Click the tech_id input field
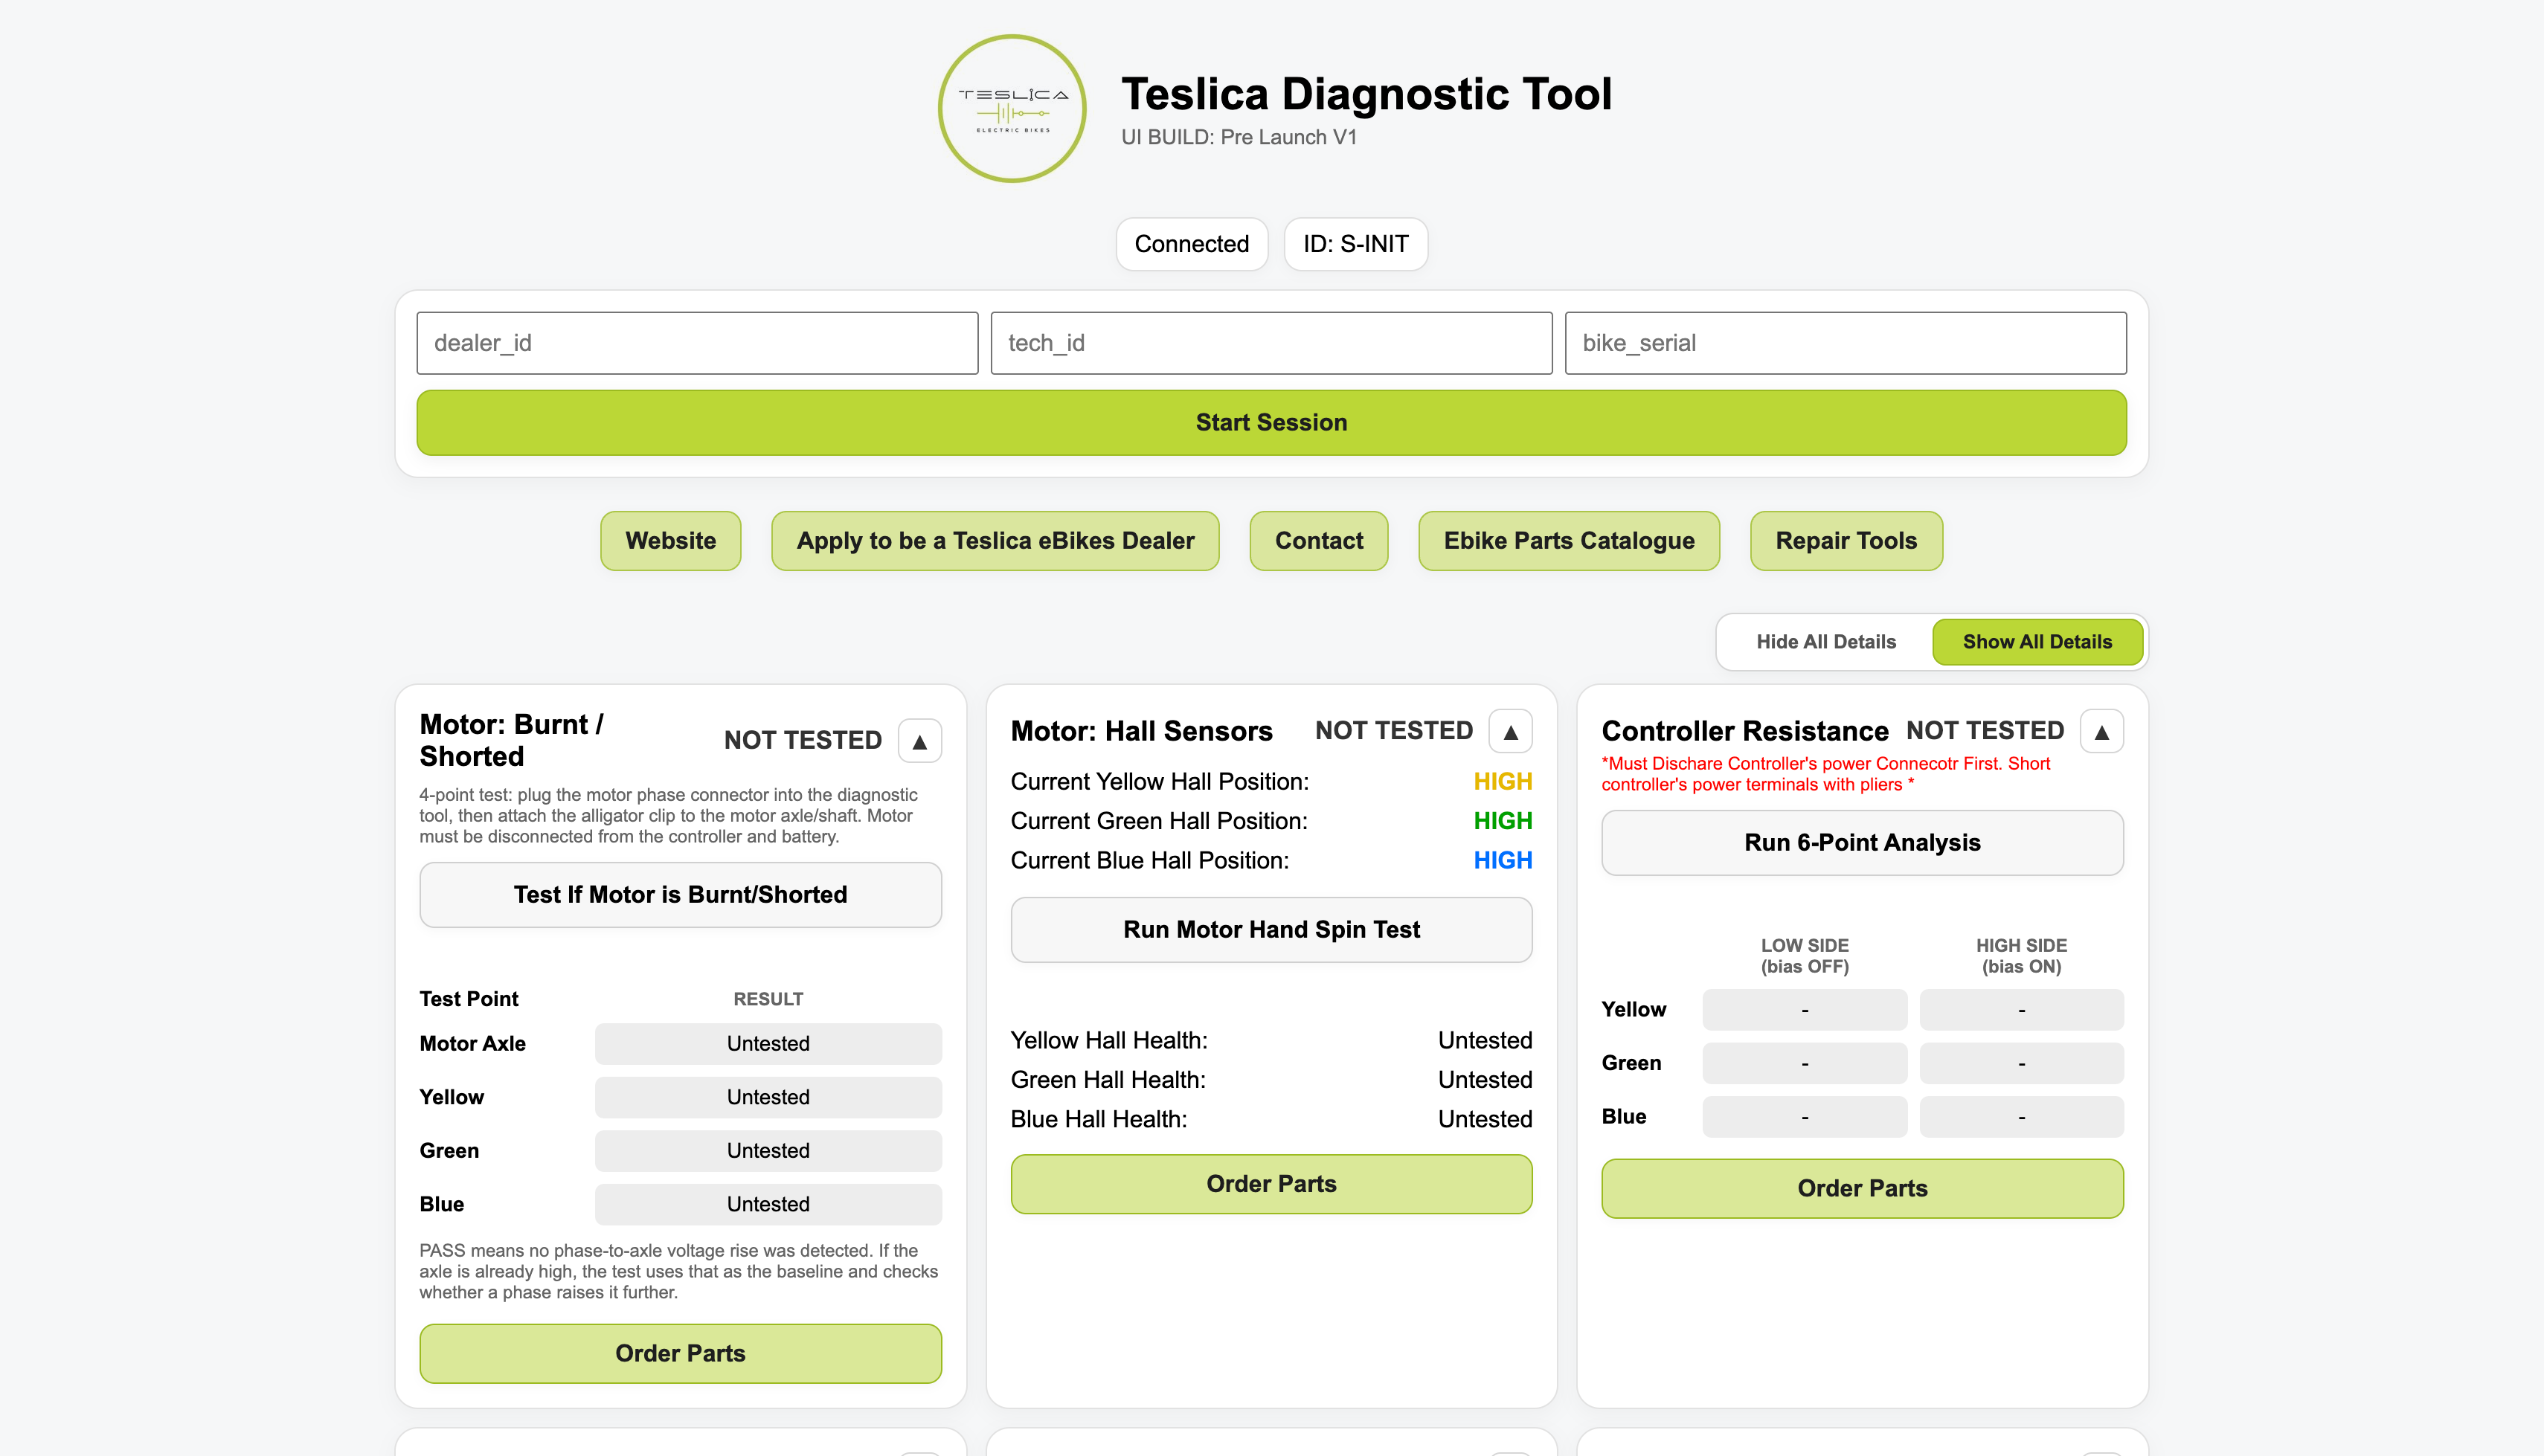This screenshot has height=1456, width=2544. [1271, 343]
